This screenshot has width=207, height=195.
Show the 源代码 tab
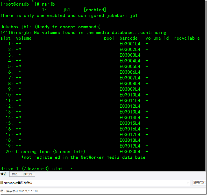28,174
